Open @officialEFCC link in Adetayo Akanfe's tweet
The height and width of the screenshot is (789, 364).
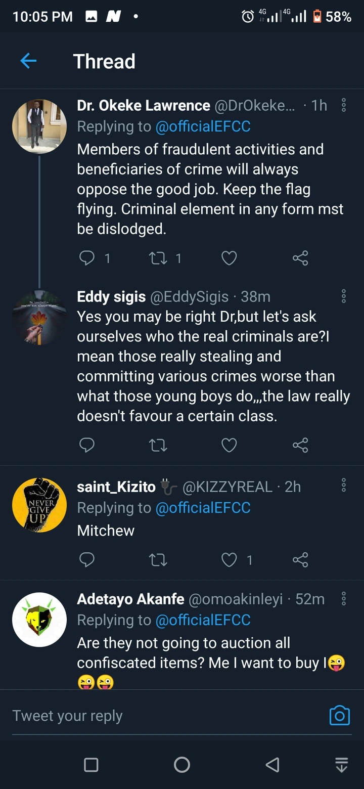[x=203, y=620]
